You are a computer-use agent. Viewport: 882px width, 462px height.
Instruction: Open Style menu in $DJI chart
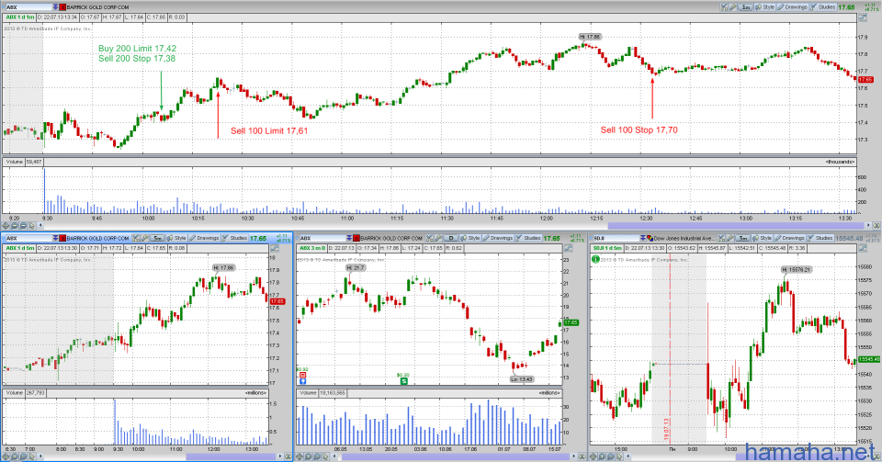point(763,238)
